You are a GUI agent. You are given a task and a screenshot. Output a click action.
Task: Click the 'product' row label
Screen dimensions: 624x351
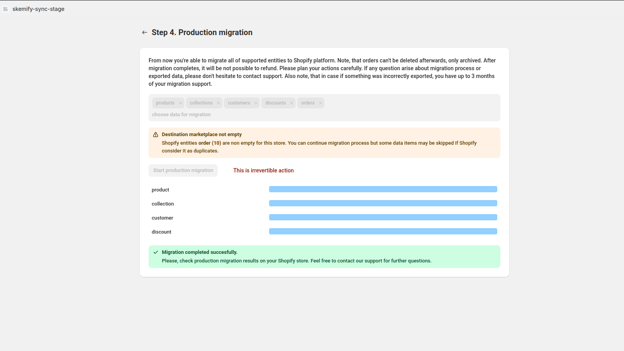(160, 190)
